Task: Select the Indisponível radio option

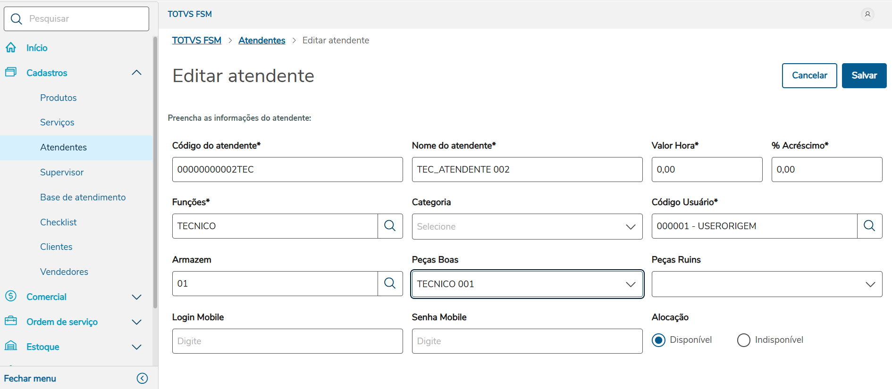Action: click(743, 340)
